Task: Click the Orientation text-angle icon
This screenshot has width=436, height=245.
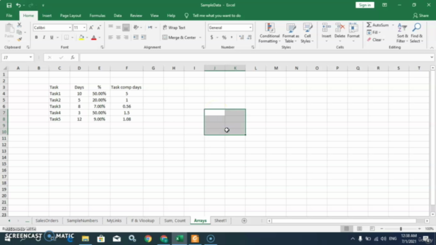Action: [x=136, y=27]
